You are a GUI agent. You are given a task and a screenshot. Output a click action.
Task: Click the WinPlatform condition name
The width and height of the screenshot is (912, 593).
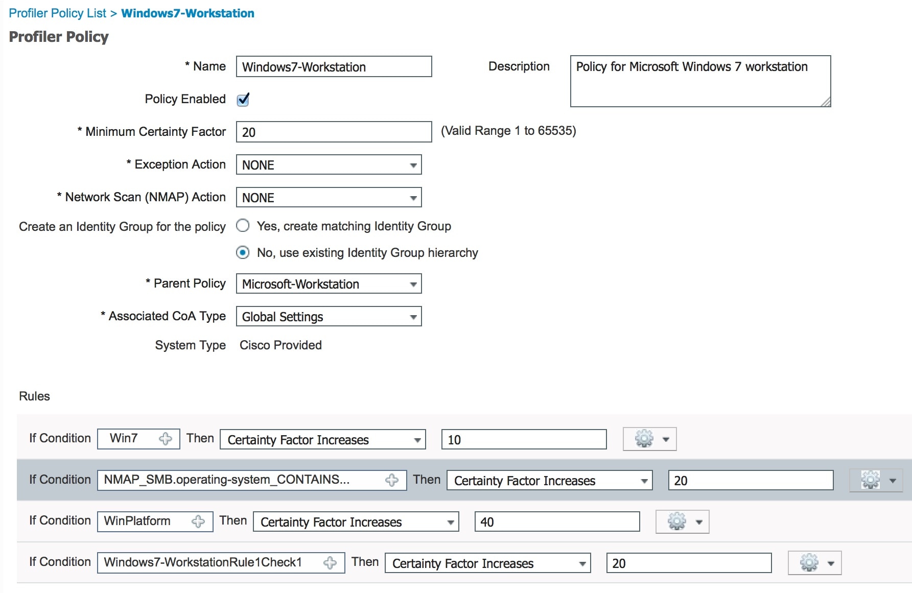pyautogui.click(x=137, y=521)
